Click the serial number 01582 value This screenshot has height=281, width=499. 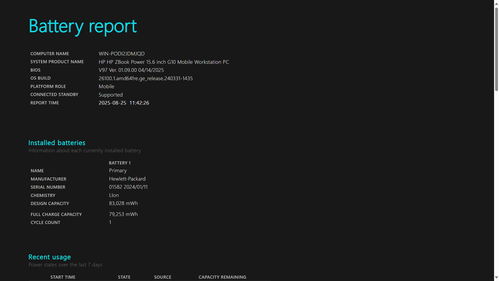point(128,187)
